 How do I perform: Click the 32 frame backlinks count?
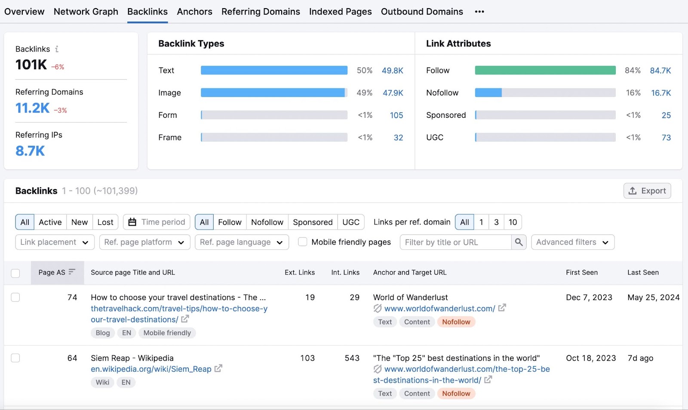click(x=399, y=138)
